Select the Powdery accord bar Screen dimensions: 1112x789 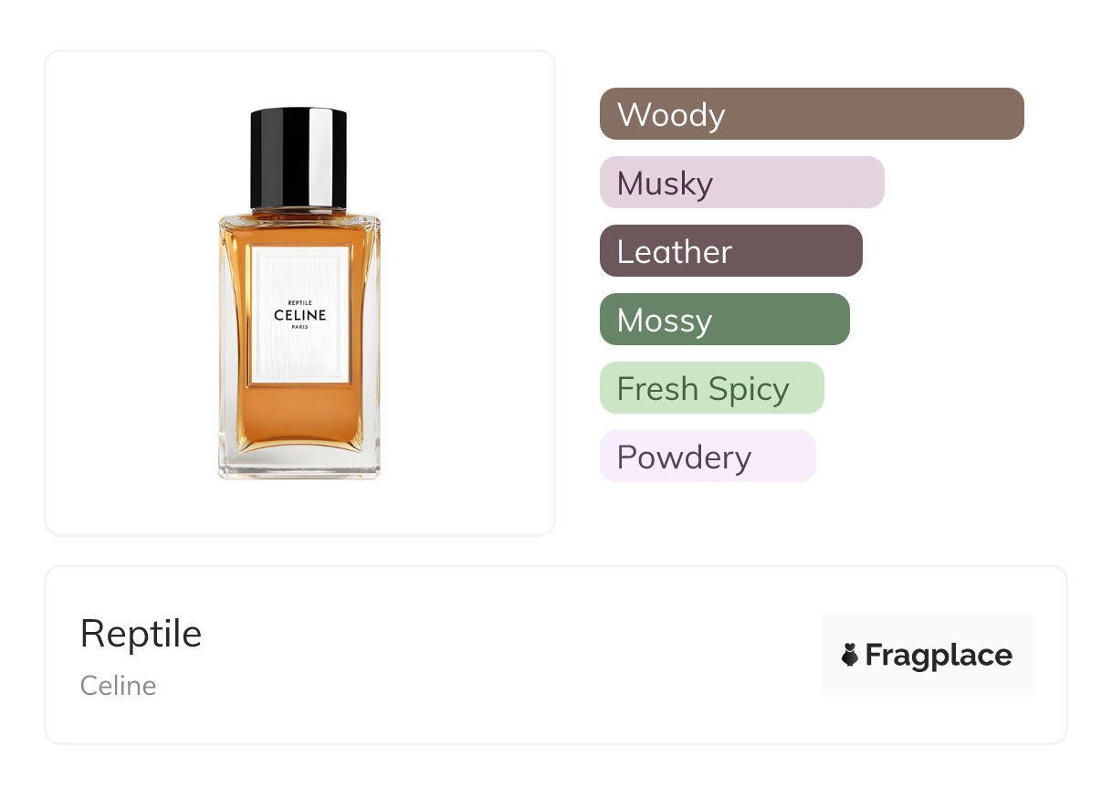(x=707, y=457)
